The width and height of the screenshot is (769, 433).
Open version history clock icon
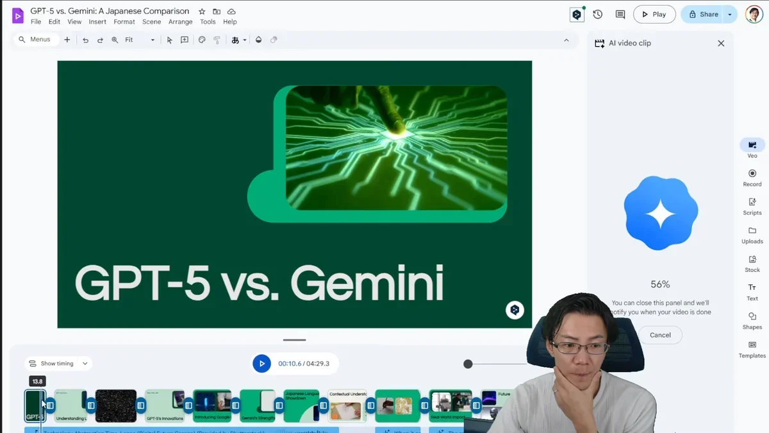[x=598, y=14]
